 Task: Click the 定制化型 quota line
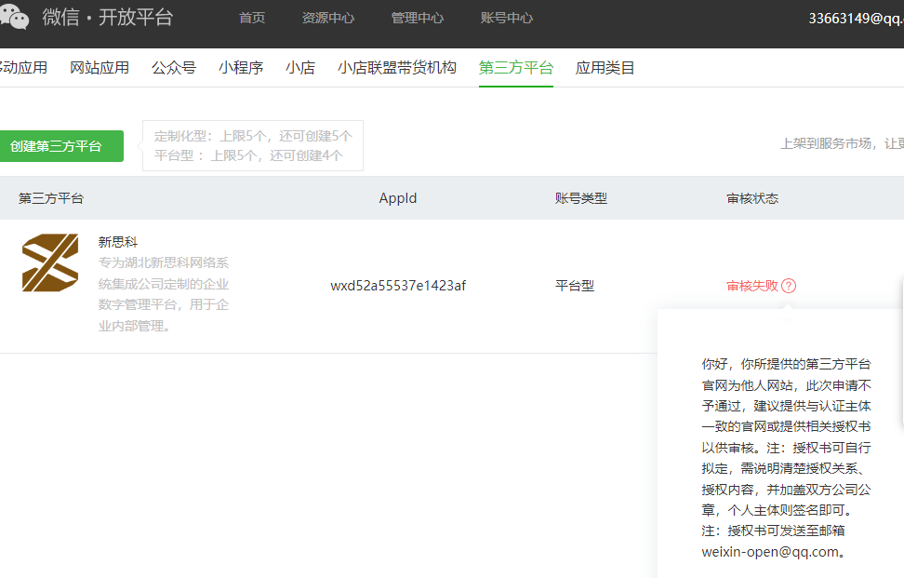click(x=253, y=136)
